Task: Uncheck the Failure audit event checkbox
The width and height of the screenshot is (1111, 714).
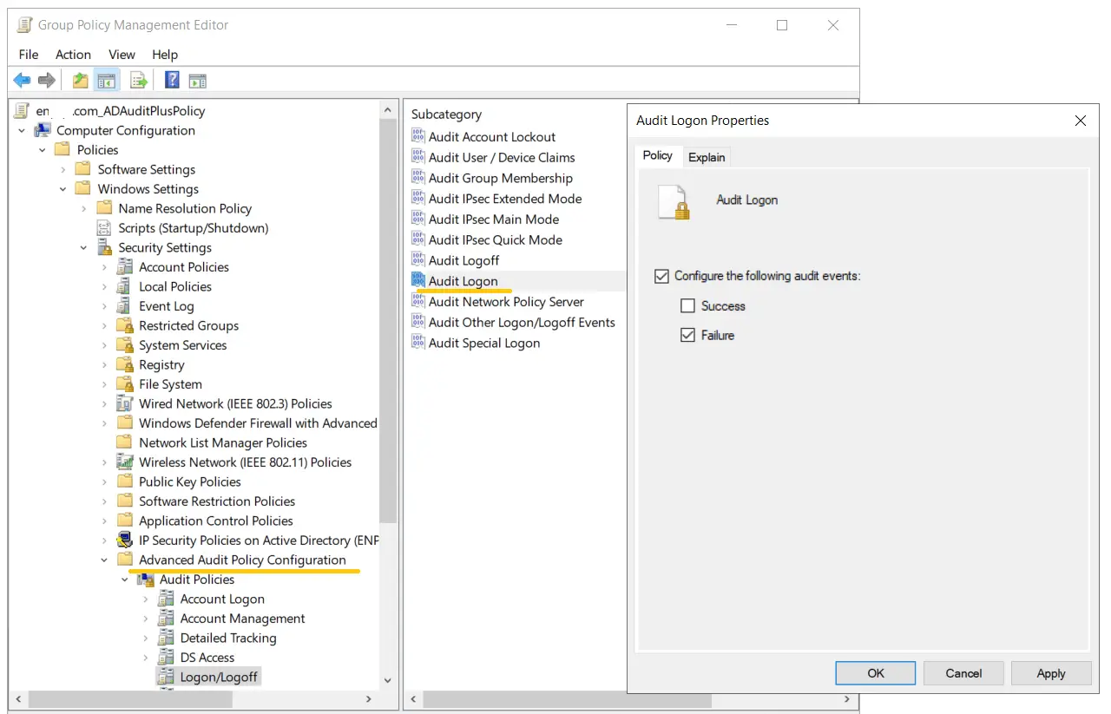Action: pyautogui.click(x=688, y=335)
